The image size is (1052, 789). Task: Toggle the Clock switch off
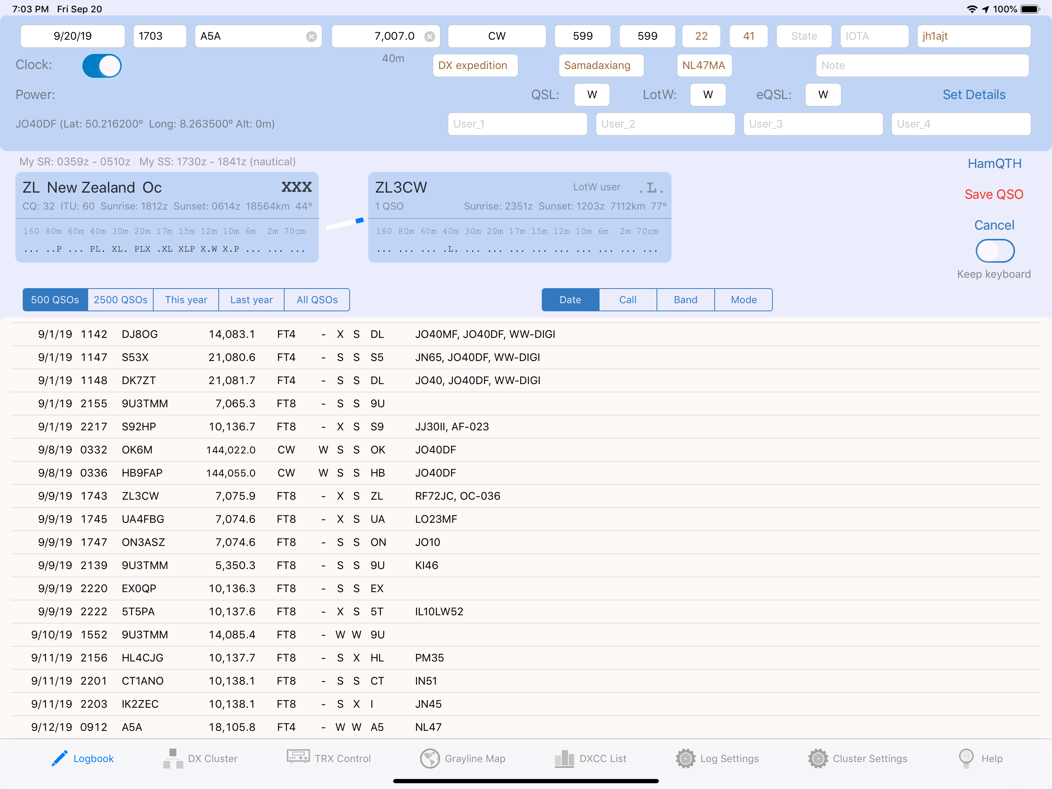point(101,65)
